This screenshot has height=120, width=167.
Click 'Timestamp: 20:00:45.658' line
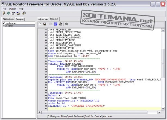65,61
